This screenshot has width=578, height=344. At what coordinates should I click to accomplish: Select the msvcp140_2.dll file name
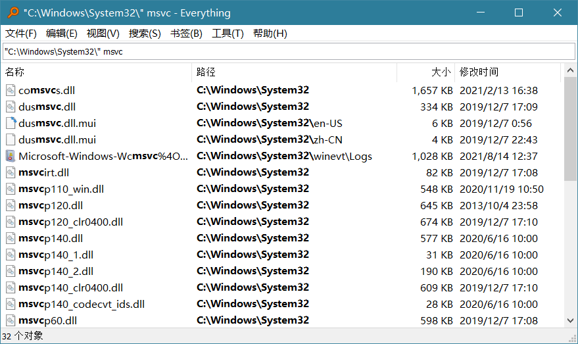point(56,272)
